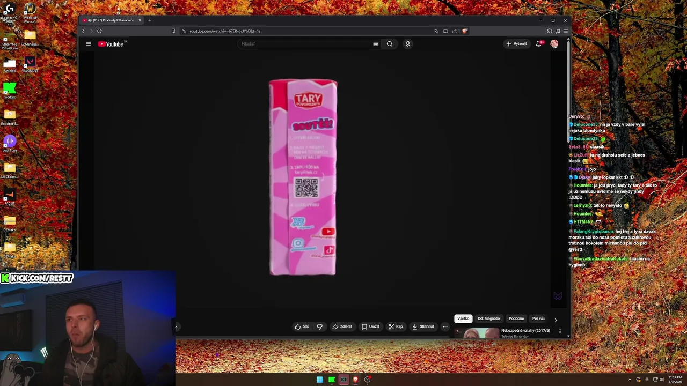Open the YouTube account avatar menu
Screen dimensions: 687x386
(554, 44)
